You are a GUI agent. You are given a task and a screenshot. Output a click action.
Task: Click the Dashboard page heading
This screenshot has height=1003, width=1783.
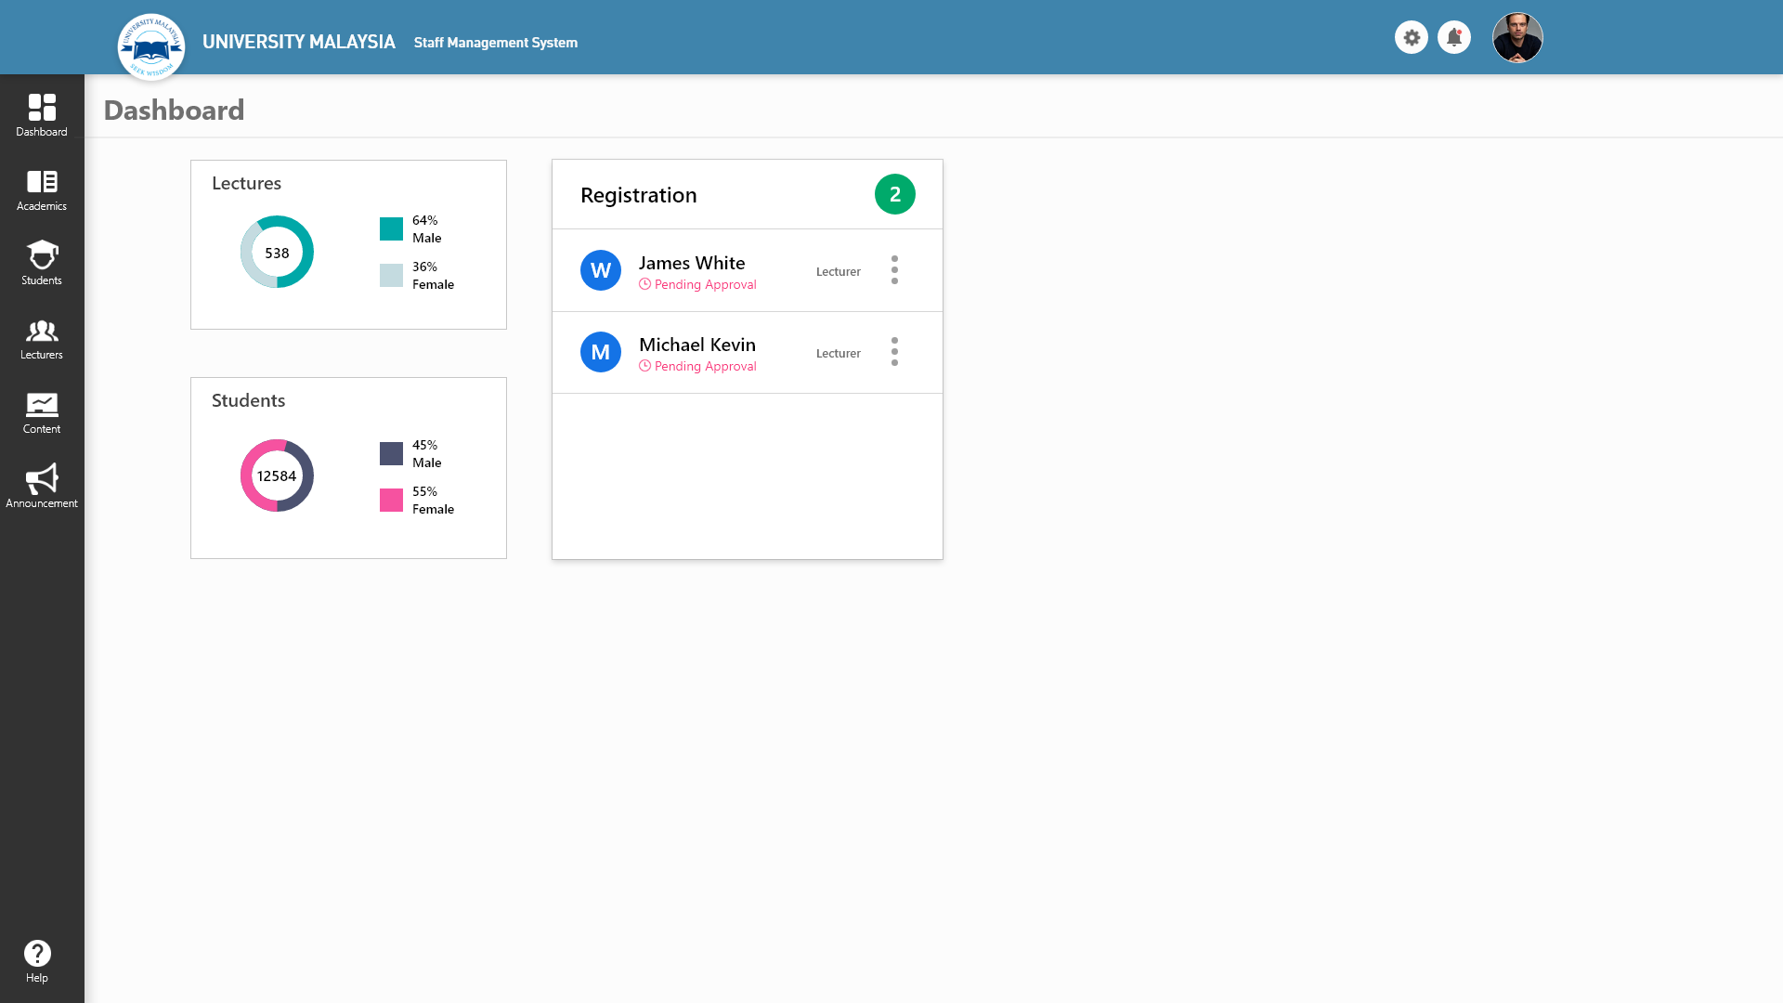click(174, 110)
